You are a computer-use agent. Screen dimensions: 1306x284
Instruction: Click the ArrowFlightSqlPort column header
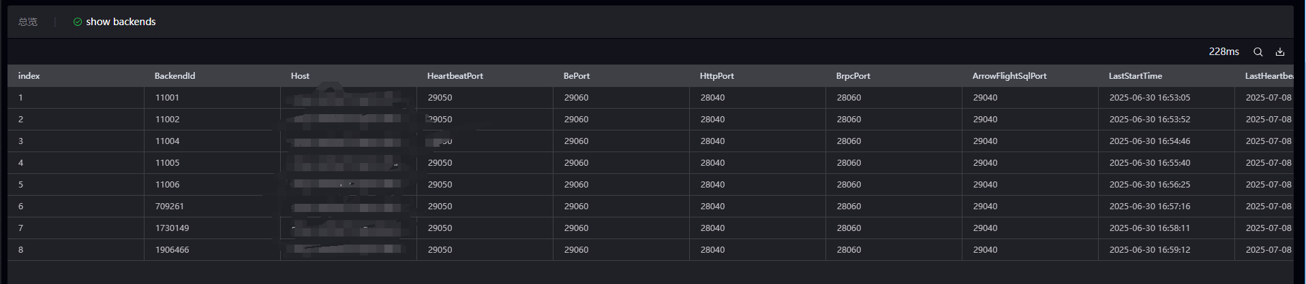pos(1009,76)
